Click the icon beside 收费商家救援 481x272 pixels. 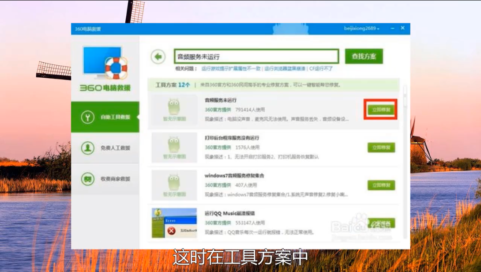click(87, 179)
